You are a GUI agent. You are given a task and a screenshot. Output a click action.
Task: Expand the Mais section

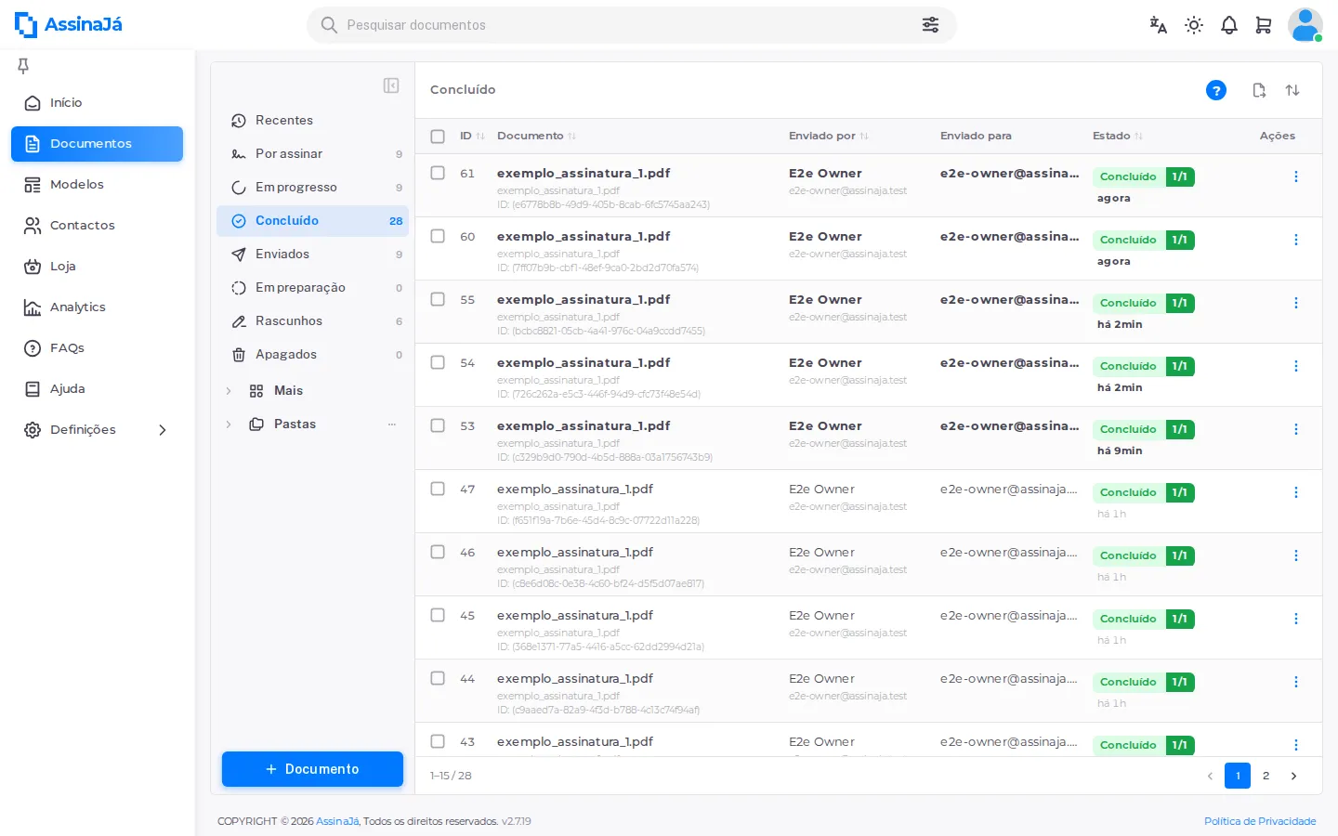tap(229, 391)
